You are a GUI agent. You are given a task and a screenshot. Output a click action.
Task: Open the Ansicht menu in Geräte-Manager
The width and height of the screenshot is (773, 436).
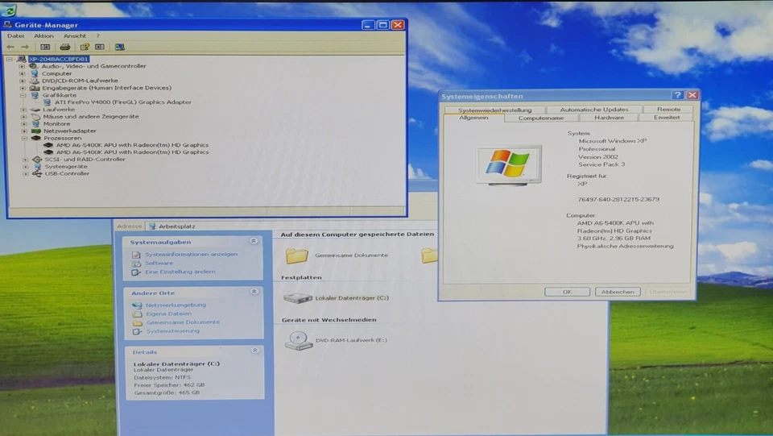74,36
